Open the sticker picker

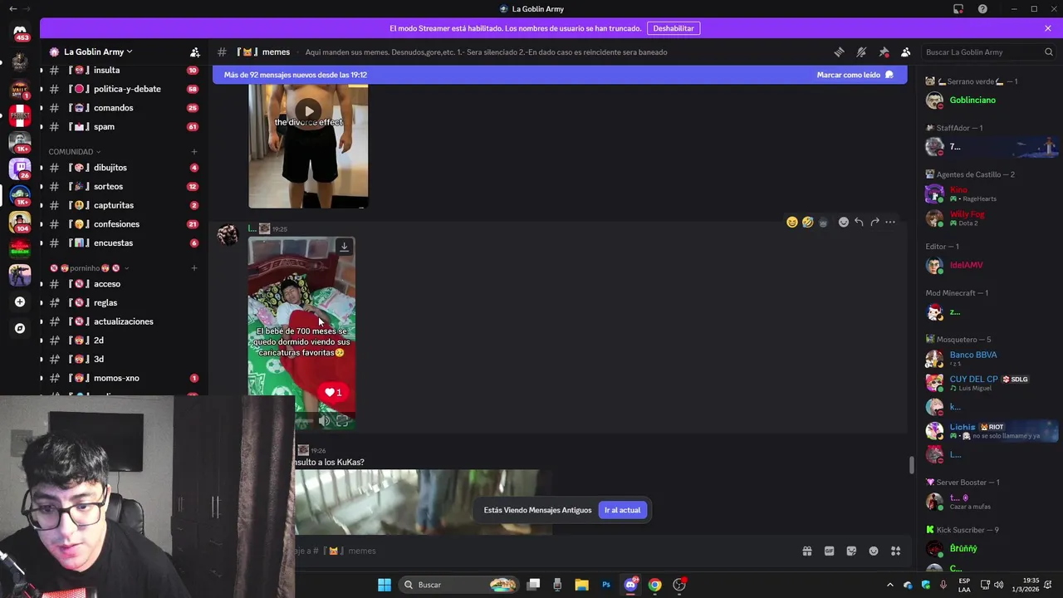[x=851, y=551]
